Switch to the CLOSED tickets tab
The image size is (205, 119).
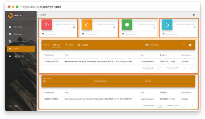(x=83, y=45)
